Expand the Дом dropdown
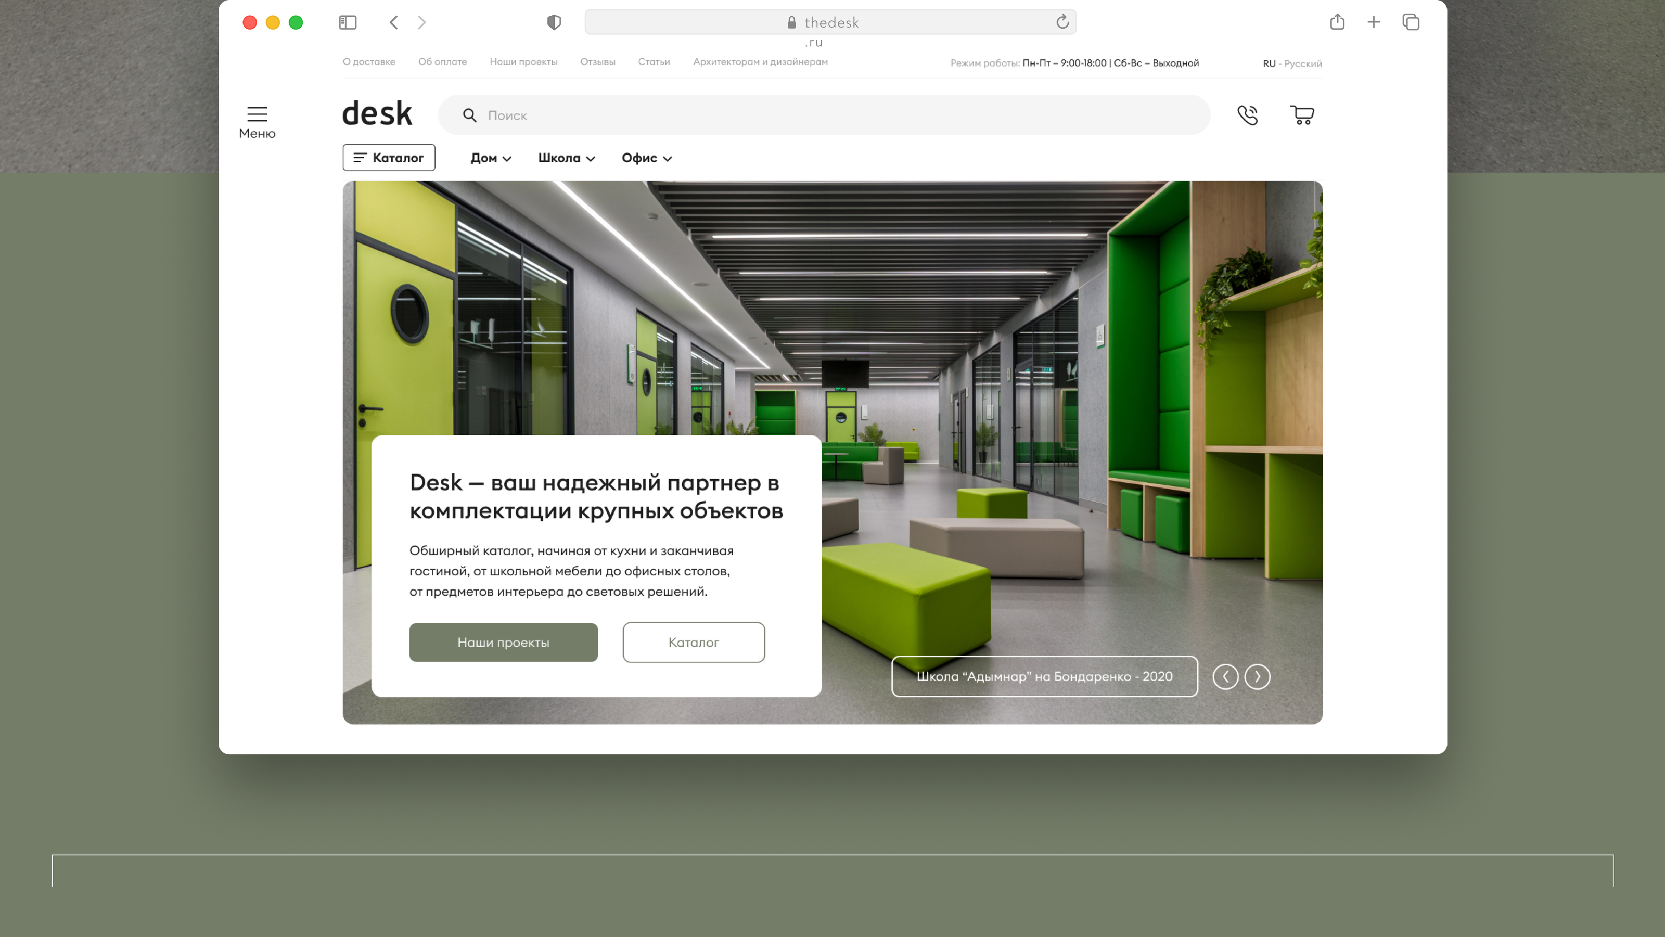This screenshot has width=1665, height=937. tap(491, 158)
